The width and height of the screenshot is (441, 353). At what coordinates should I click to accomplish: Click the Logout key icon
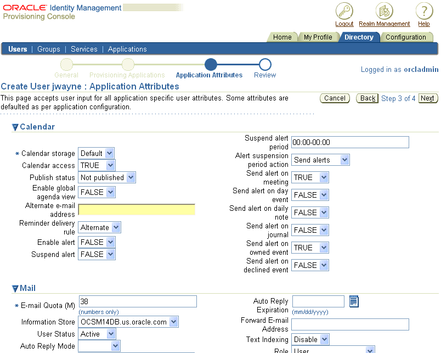click(x=344, y=11)
